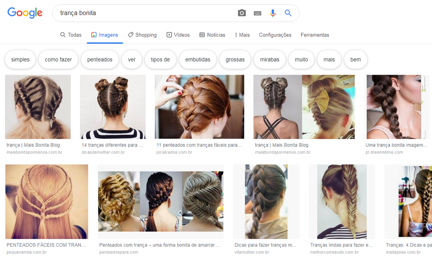Expand the Ferramentas filter options
This screenshot has height=259, width=432.
(315, 35)
